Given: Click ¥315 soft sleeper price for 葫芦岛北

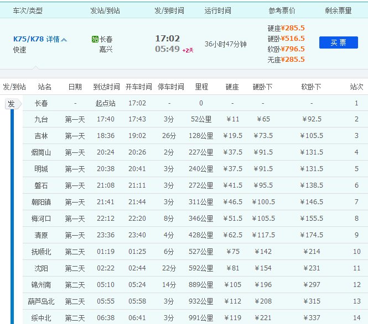Looking at the screenshot, I should pos(312,301).
